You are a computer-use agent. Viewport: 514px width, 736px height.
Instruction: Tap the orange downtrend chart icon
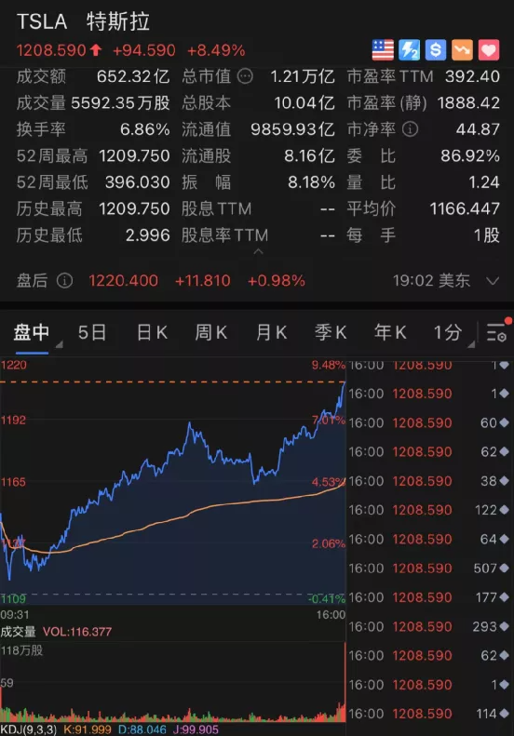462,49
